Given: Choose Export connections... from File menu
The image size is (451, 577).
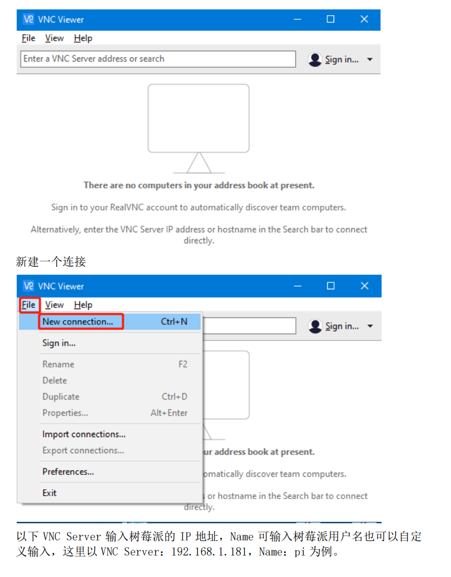Looking at the screenshot, I should [110, 451].
